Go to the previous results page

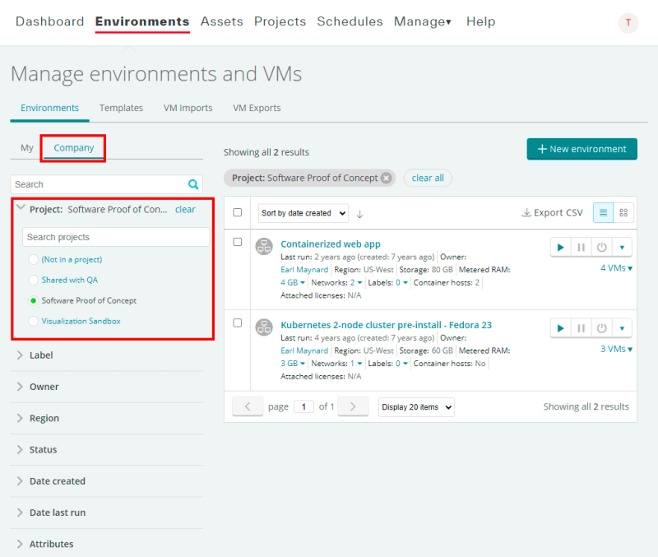click(x=248, y=406)
